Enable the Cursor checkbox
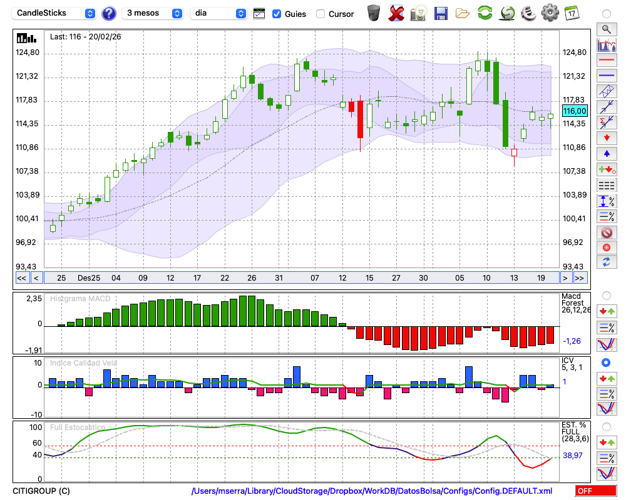626x500 pixels. point(320,14)
